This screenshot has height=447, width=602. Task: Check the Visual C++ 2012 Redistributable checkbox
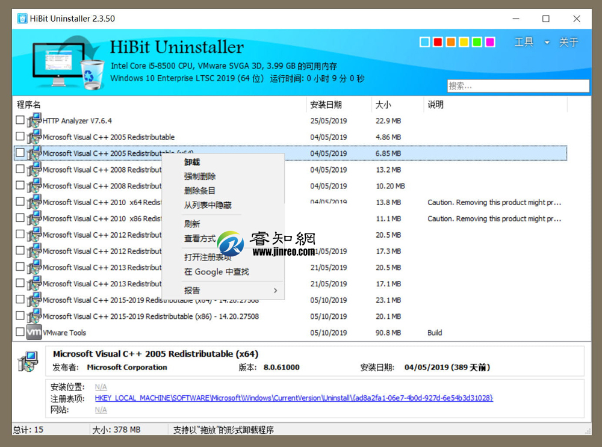(x=19, y=235)
